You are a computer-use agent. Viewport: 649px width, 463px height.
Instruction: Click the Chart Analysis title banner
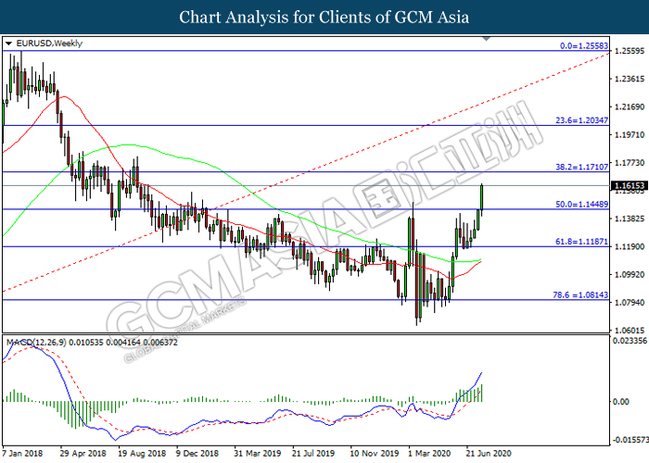(x=324, y=17)
